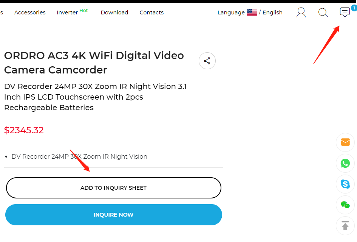Click the US flag language option
Screen dimensions: 357x242
pyautogui.click(x=252, y=12)
